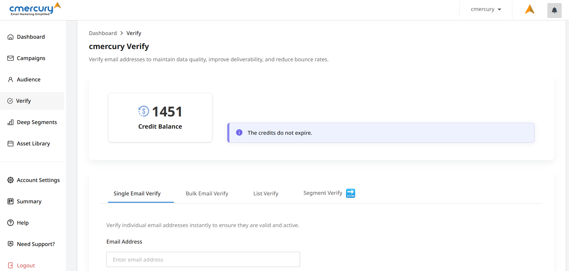Click the Dashboard home icon in sidebar

11,37
